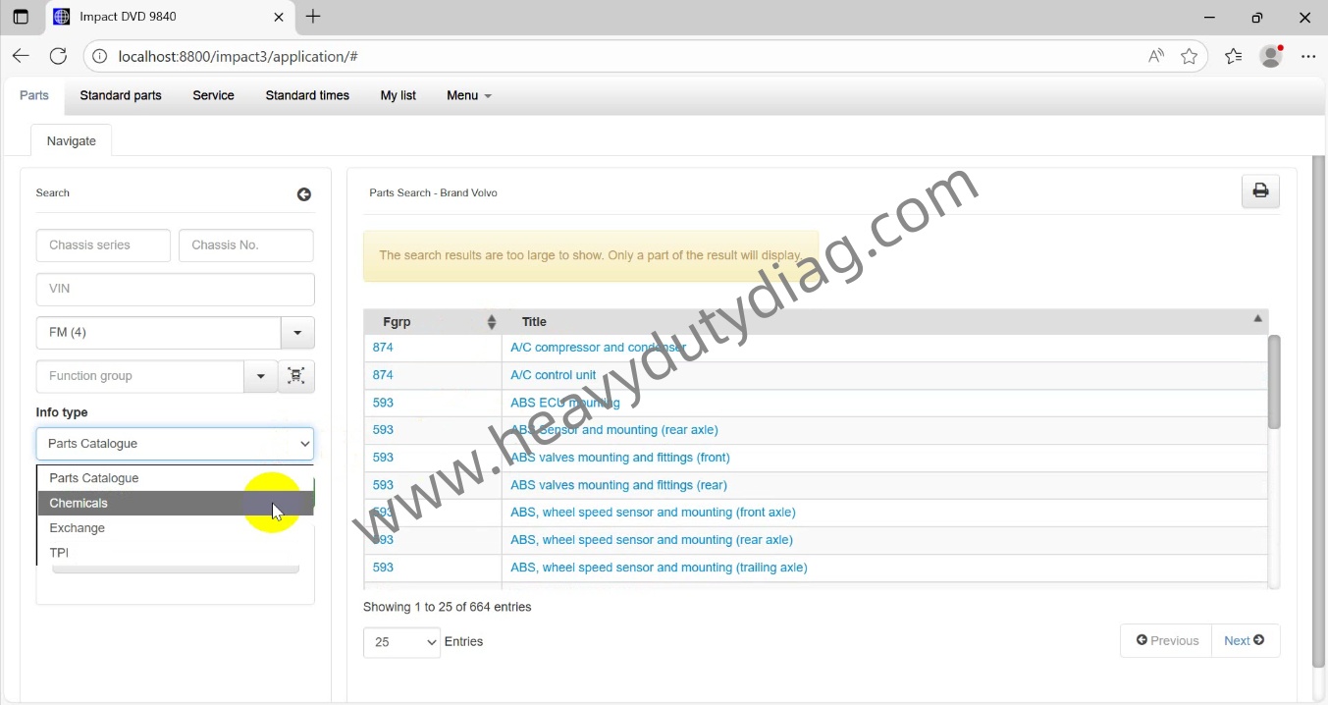This screenshot has height=705, width=1328.
Task: Open the FM (4) model dropdown
Action: 297,332
